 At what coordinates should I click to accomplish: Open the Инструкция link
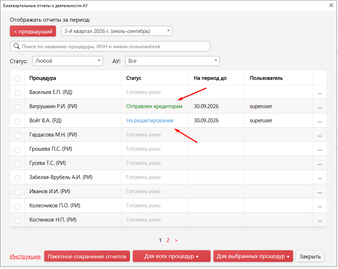(25, 257)
